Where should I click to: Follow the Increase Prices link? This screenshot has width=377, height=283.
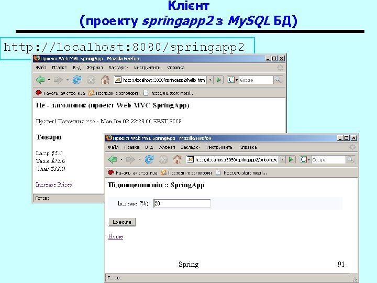tap(54, 184)
